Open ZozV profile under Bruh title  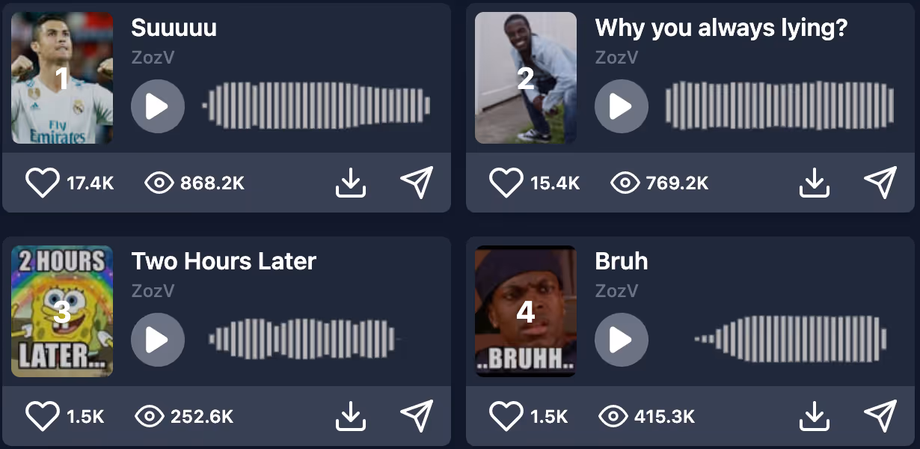coord(617,290)
